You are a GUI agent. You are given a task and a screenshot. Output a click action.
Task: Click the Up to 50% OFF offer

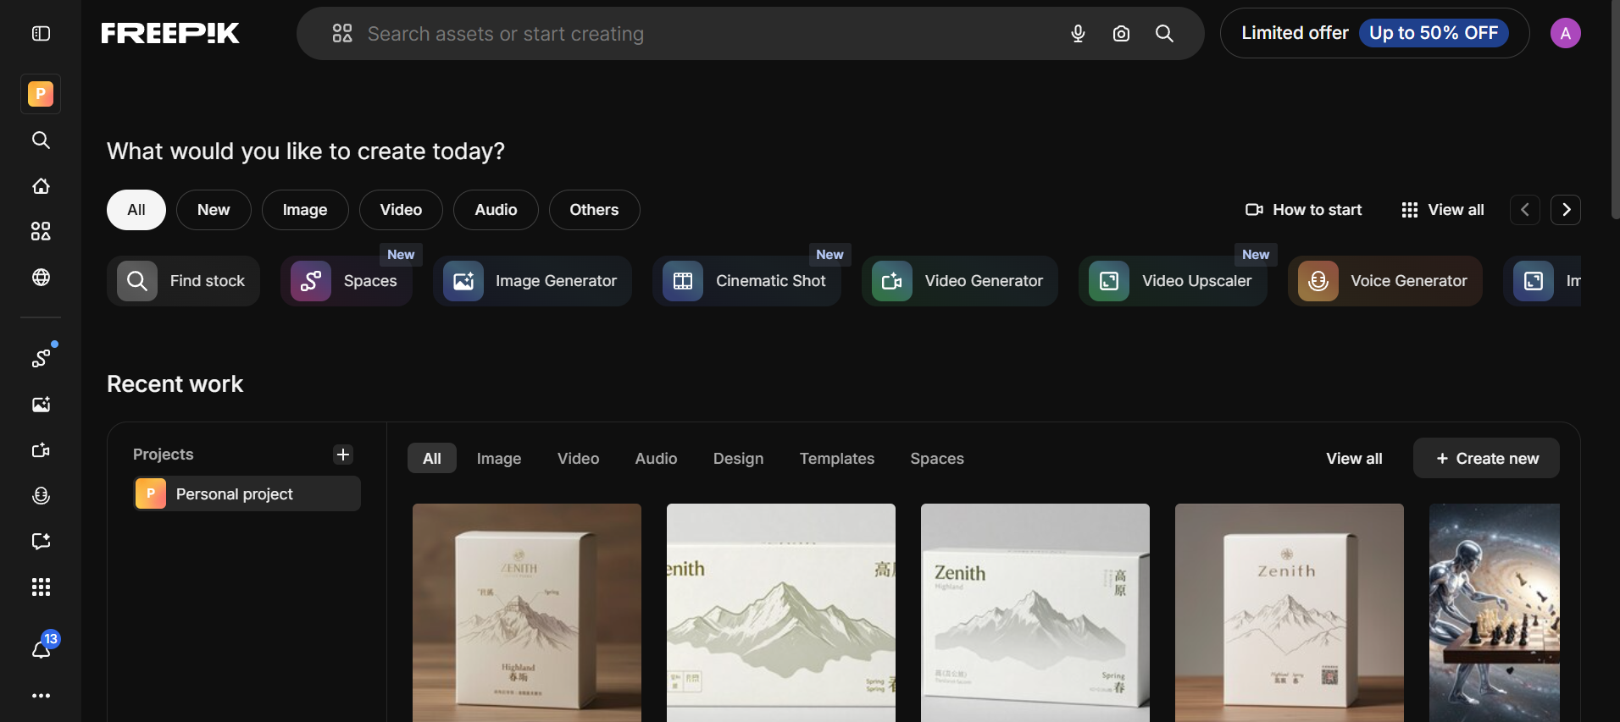coord(1434,33)
